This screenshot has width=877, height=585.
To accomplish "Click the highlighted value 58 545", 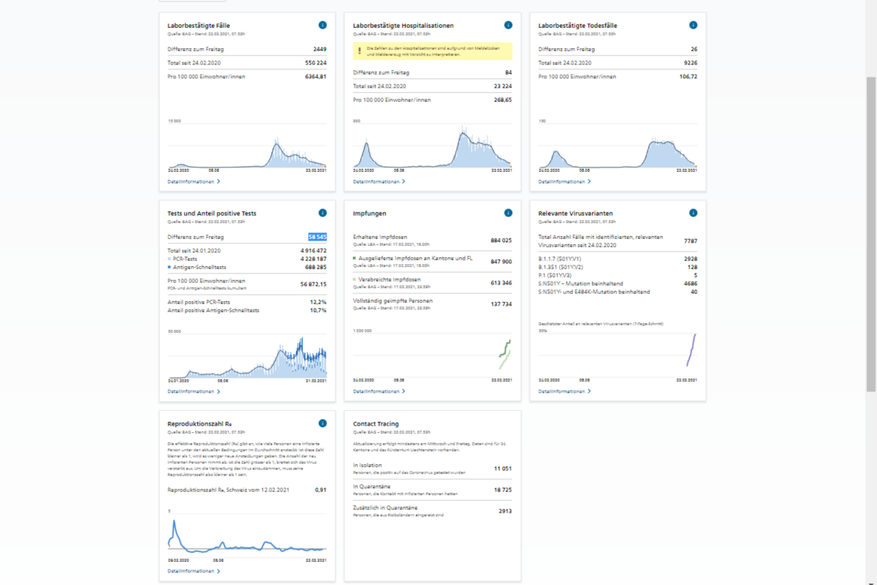I will click(316, 237).
